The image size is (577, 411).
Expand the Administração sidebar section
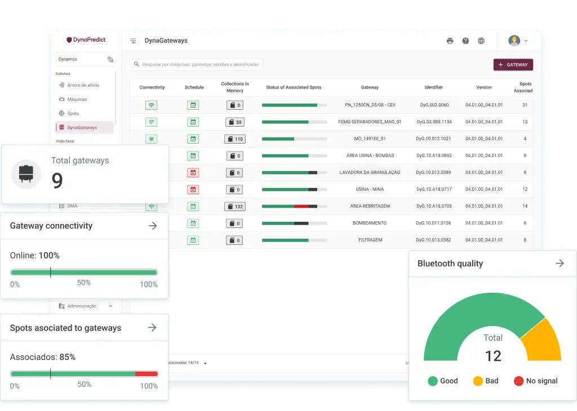(86, 306)
